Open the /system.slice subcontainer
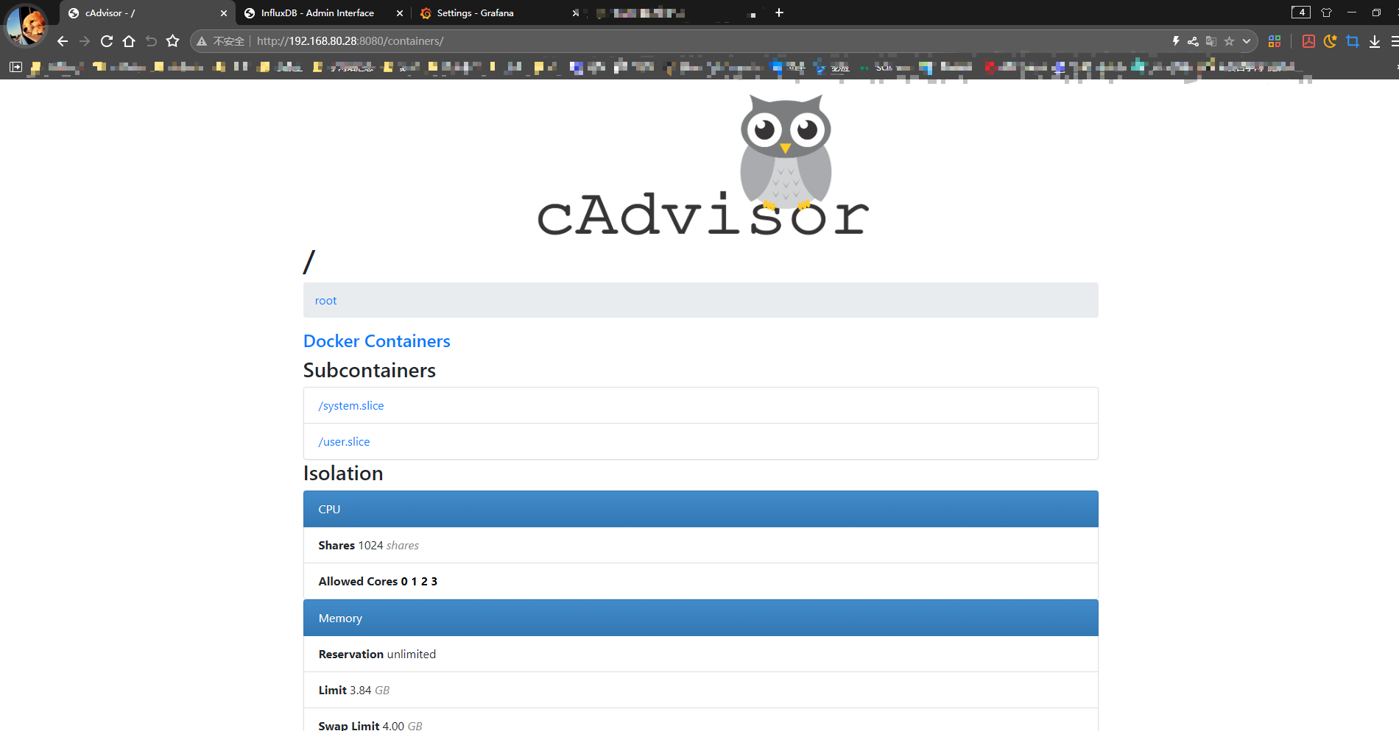 [351, 406]
